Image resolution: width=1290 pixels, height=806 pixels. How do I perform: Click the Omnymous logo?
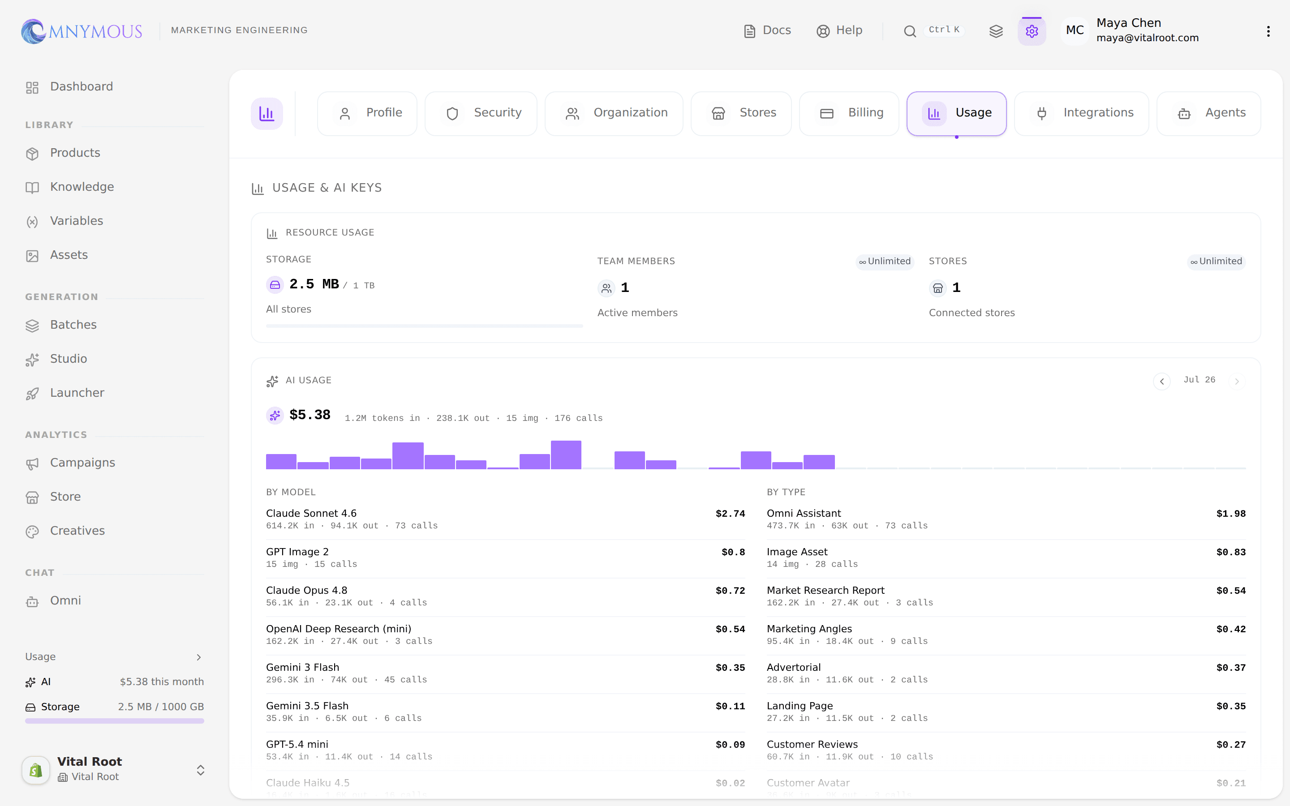[82, 31]
